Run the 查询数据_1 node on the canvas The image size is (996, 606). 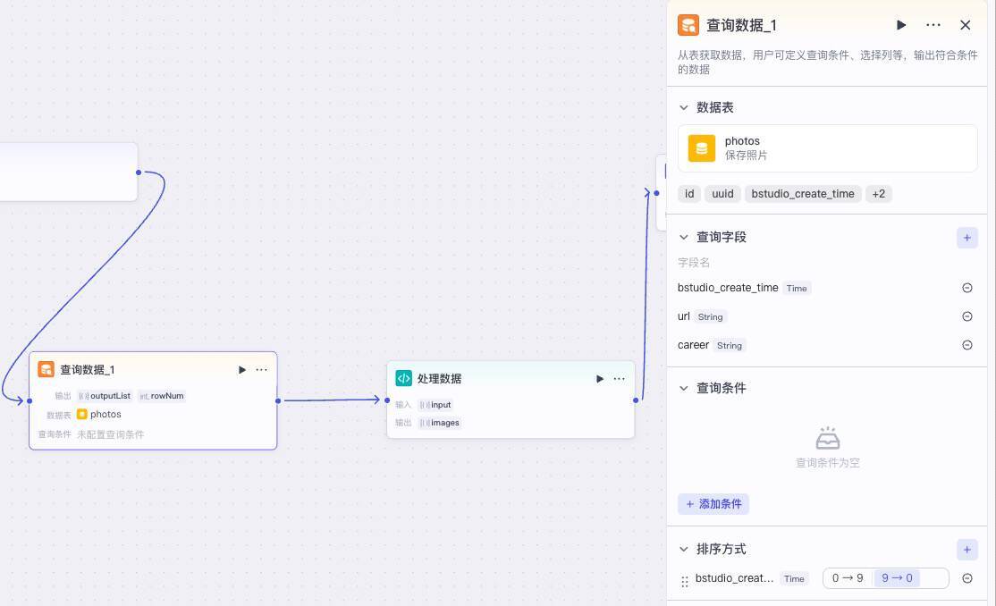point(241,369)
